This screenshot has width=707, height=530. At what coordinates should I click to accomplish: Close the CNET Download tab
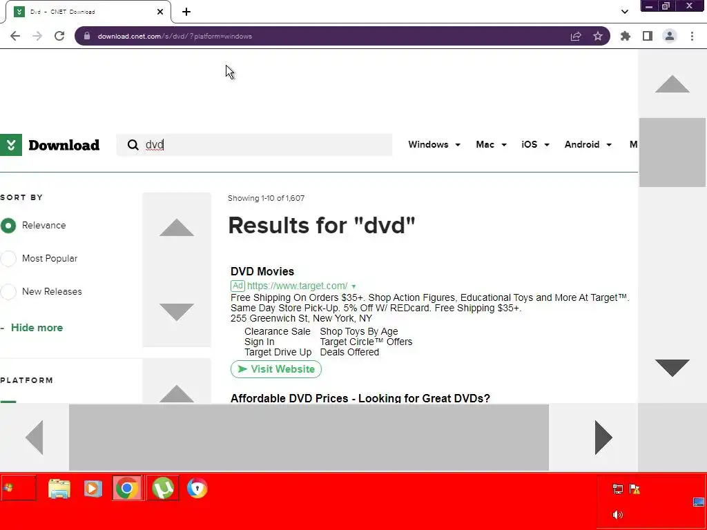[160, 12]
